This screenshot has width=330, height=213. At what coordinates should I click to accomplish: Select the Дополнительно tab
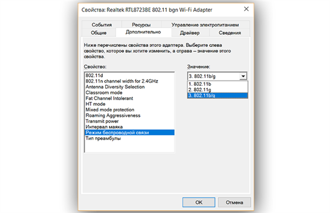[144, 32]
